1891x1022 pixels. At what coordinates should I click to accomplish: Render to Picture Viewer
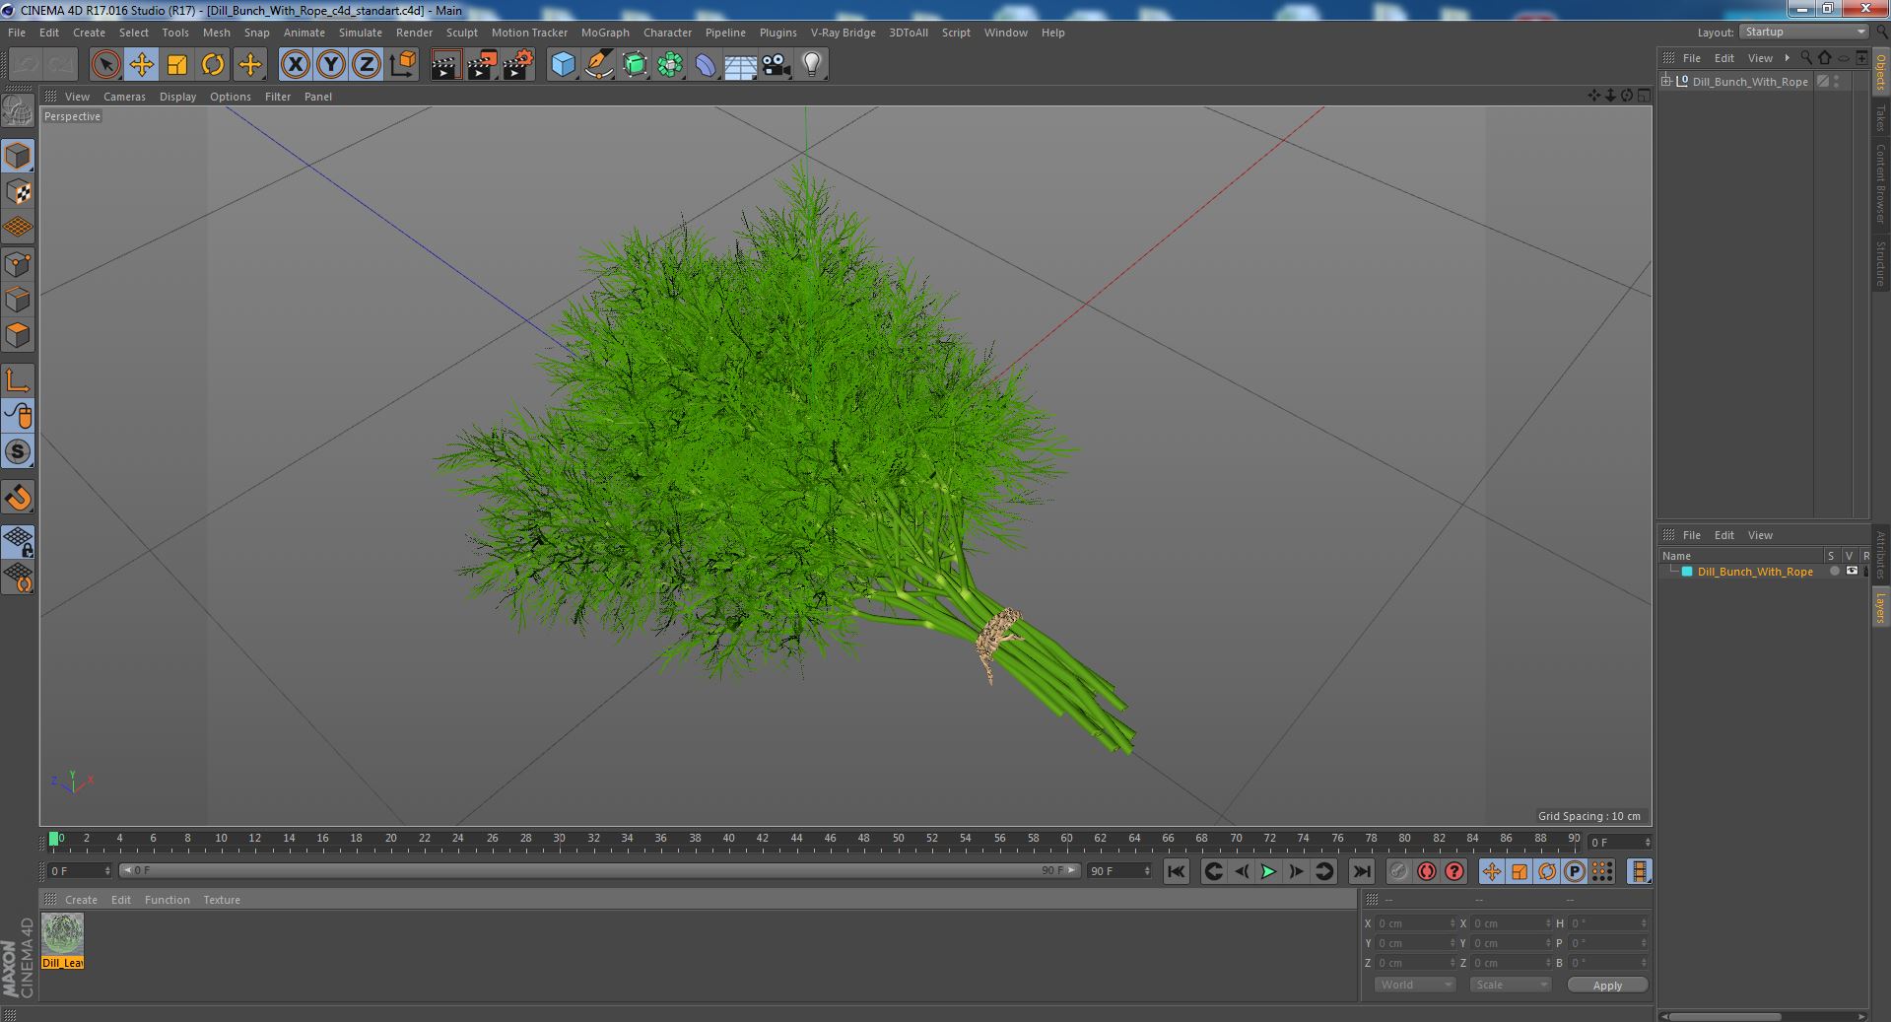(x=482, y=65)
